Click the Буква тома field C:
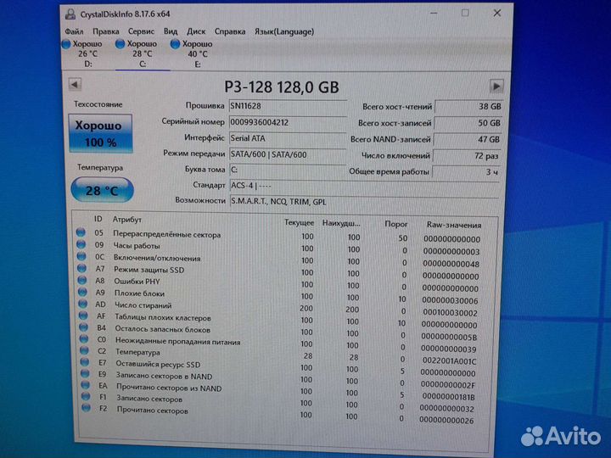The height and width of the screenshot is (458, 611). coord(288,170)
